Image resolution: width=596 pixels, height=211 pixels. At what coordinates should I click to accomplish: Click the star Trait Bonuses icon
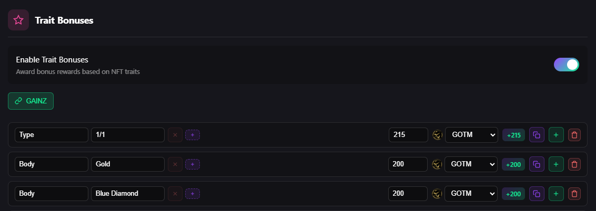coord(18,20)
